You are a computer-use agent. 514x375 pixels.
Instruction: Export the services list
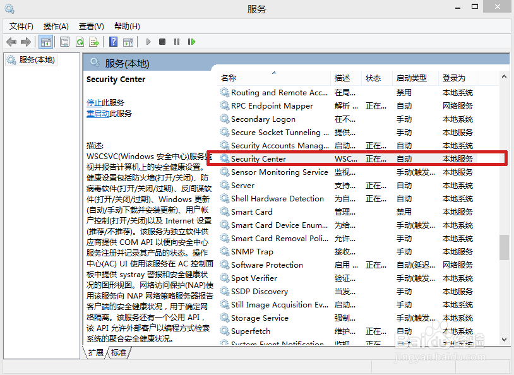(x=93, y=42)
